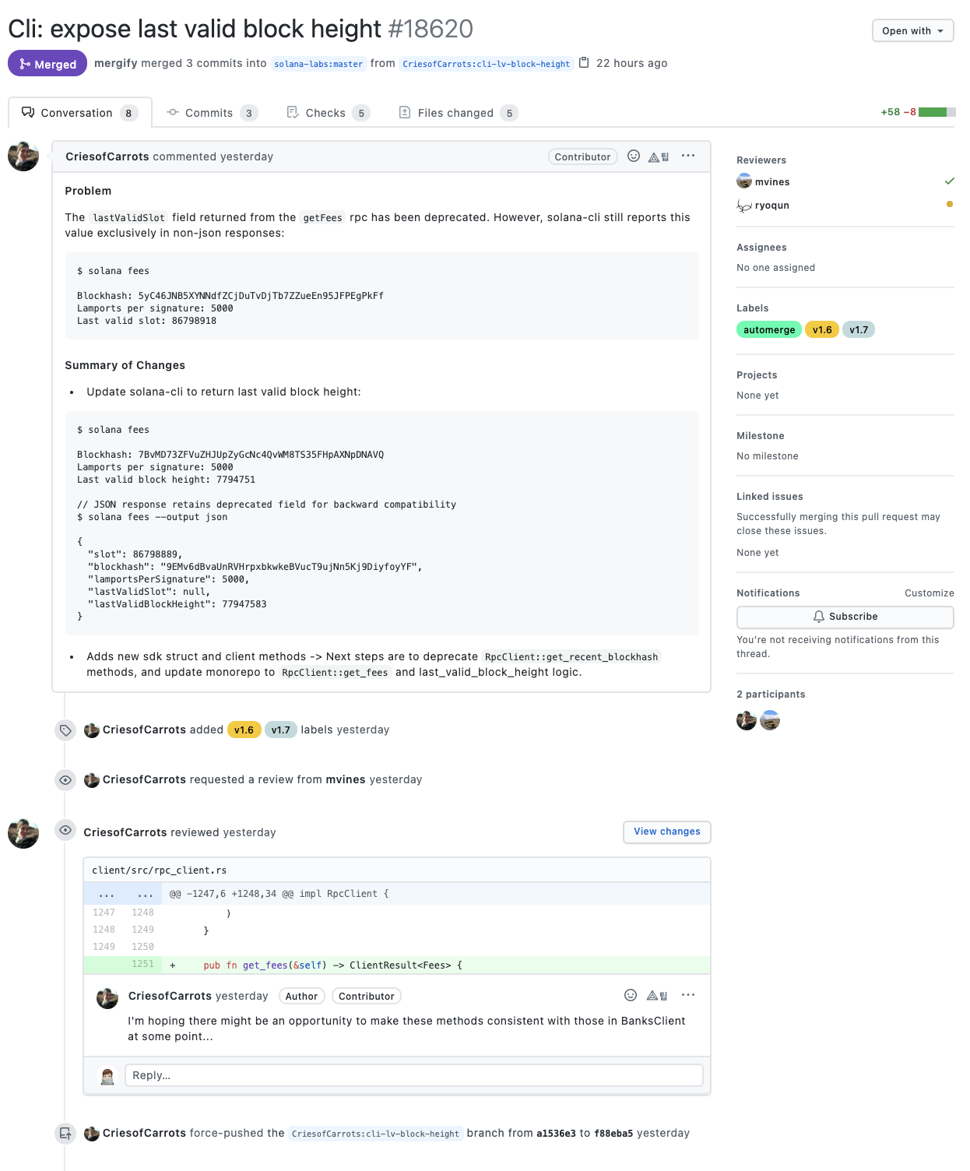Switch to the Commits tab
The height and width of the screenshot is (1171, 970).
pyautogui.click(x=212, y=113)
